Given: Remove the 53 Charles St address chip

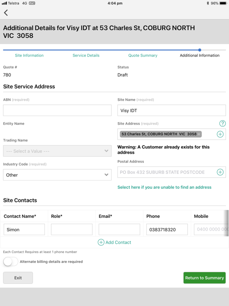Looking at the screenshot, I should tap(199, 134).
